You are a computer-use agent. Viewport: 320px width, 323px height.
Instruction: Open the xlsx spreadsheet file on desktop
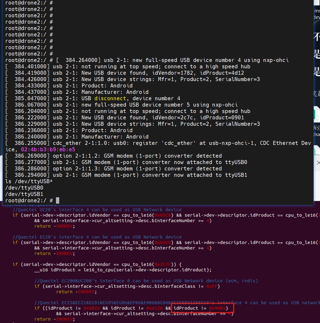pos(317,115)
